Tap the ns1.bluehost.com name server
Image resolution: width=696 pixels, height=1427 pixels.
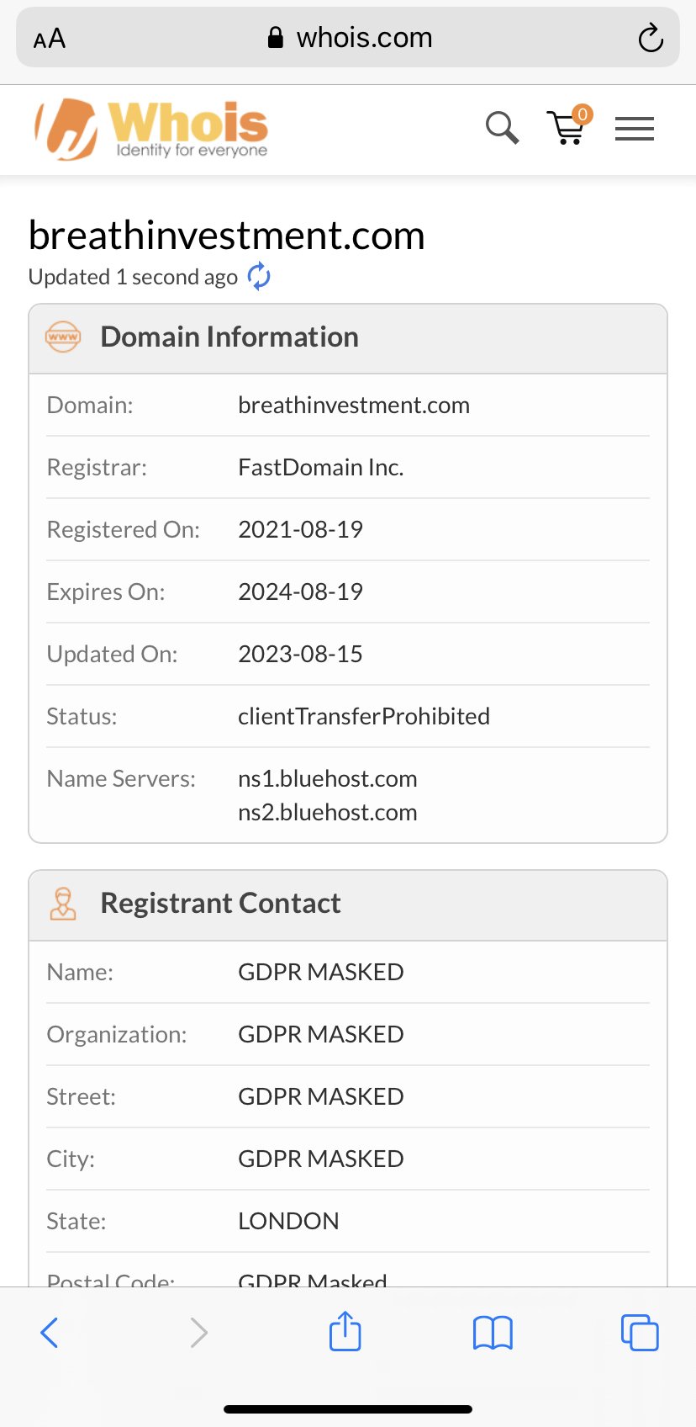(328, 778)
